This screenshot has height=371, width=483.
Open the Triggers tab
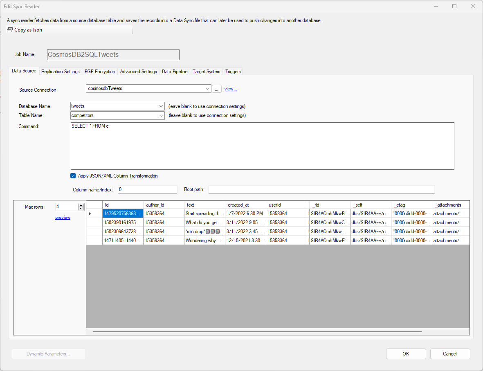(233, 72)
